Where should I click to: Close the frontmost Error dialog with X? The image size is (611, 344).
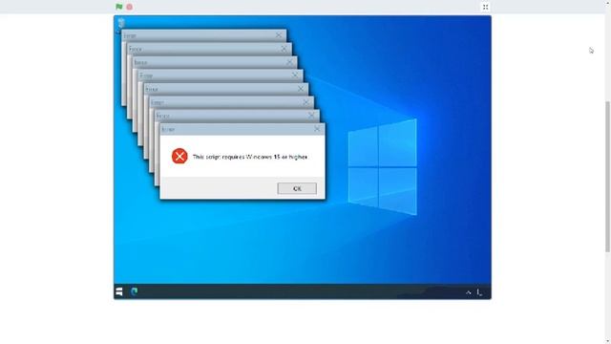tap(317, 129)
